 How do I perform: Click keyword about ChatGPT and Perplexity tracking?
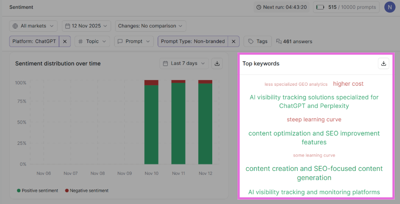[x=314, y=101]
